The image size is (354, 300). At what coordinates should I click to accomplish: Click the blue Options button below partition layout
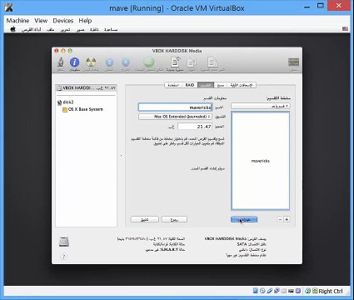(x=244, y=219)
